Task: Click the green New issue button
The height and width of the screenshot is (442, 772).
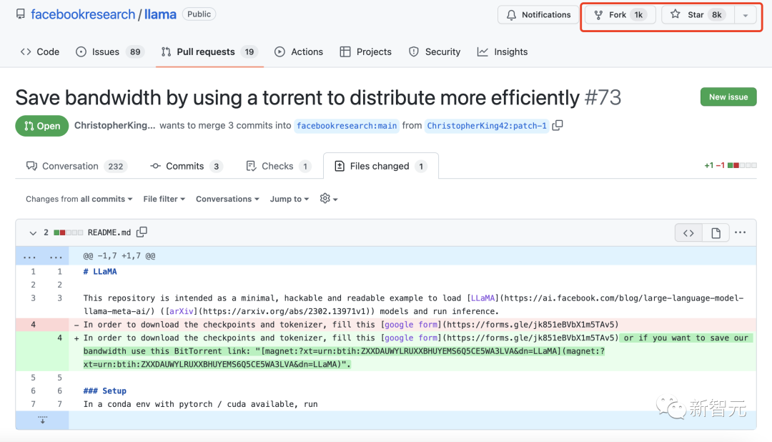Action: tap(728, 97)
